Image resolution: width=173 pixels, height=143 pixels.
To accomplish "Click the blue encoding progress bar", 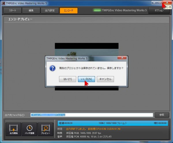I will (113, 123).
